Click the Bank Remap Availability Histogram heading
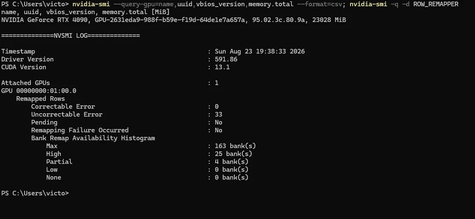Screen dimensions: 475x219 [x=93, y=138]
